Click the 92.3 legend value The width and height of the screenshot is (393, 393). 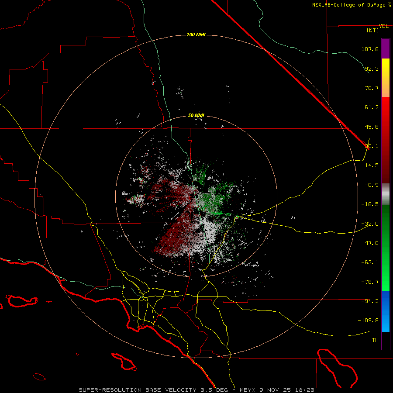372,69
